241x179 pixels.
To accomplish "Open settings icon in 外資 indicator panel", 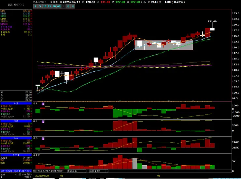I will point(43,104).
